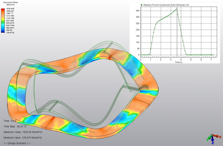Click the red stress hotspot on top ring

(110, 58)
